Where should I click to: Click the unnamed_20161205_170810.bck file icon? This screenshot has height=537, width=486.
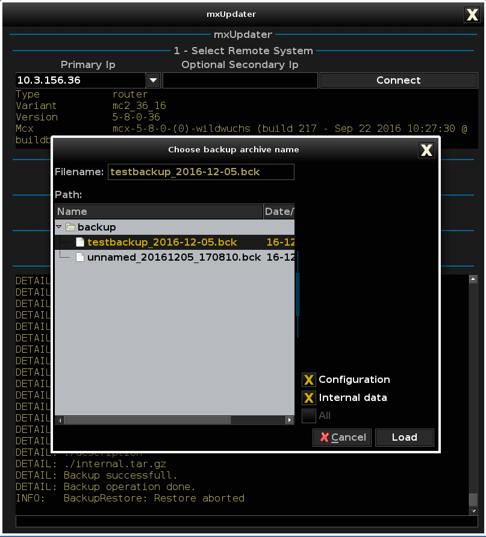pyautogui.click(x=80, y=257)
